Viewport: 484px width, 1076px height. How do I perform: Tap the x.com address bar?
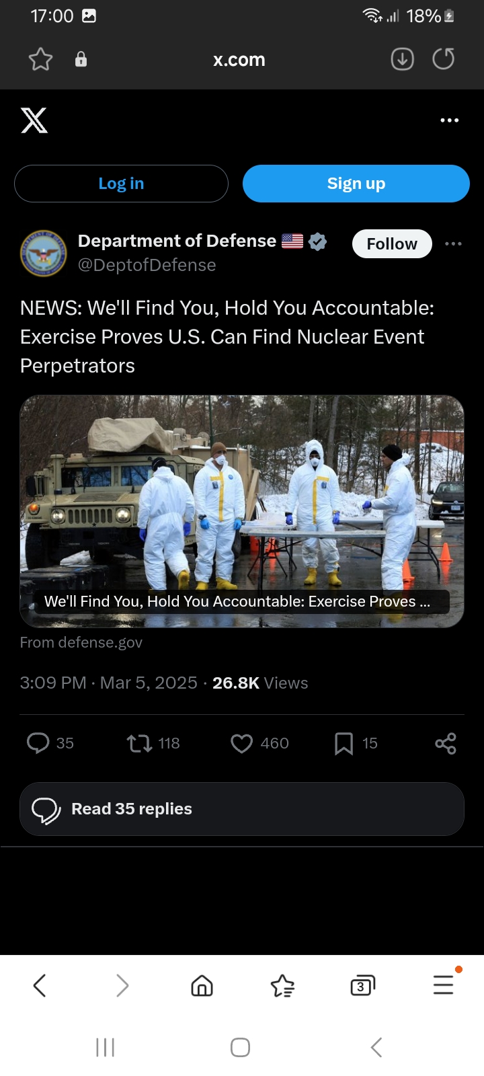239,59
